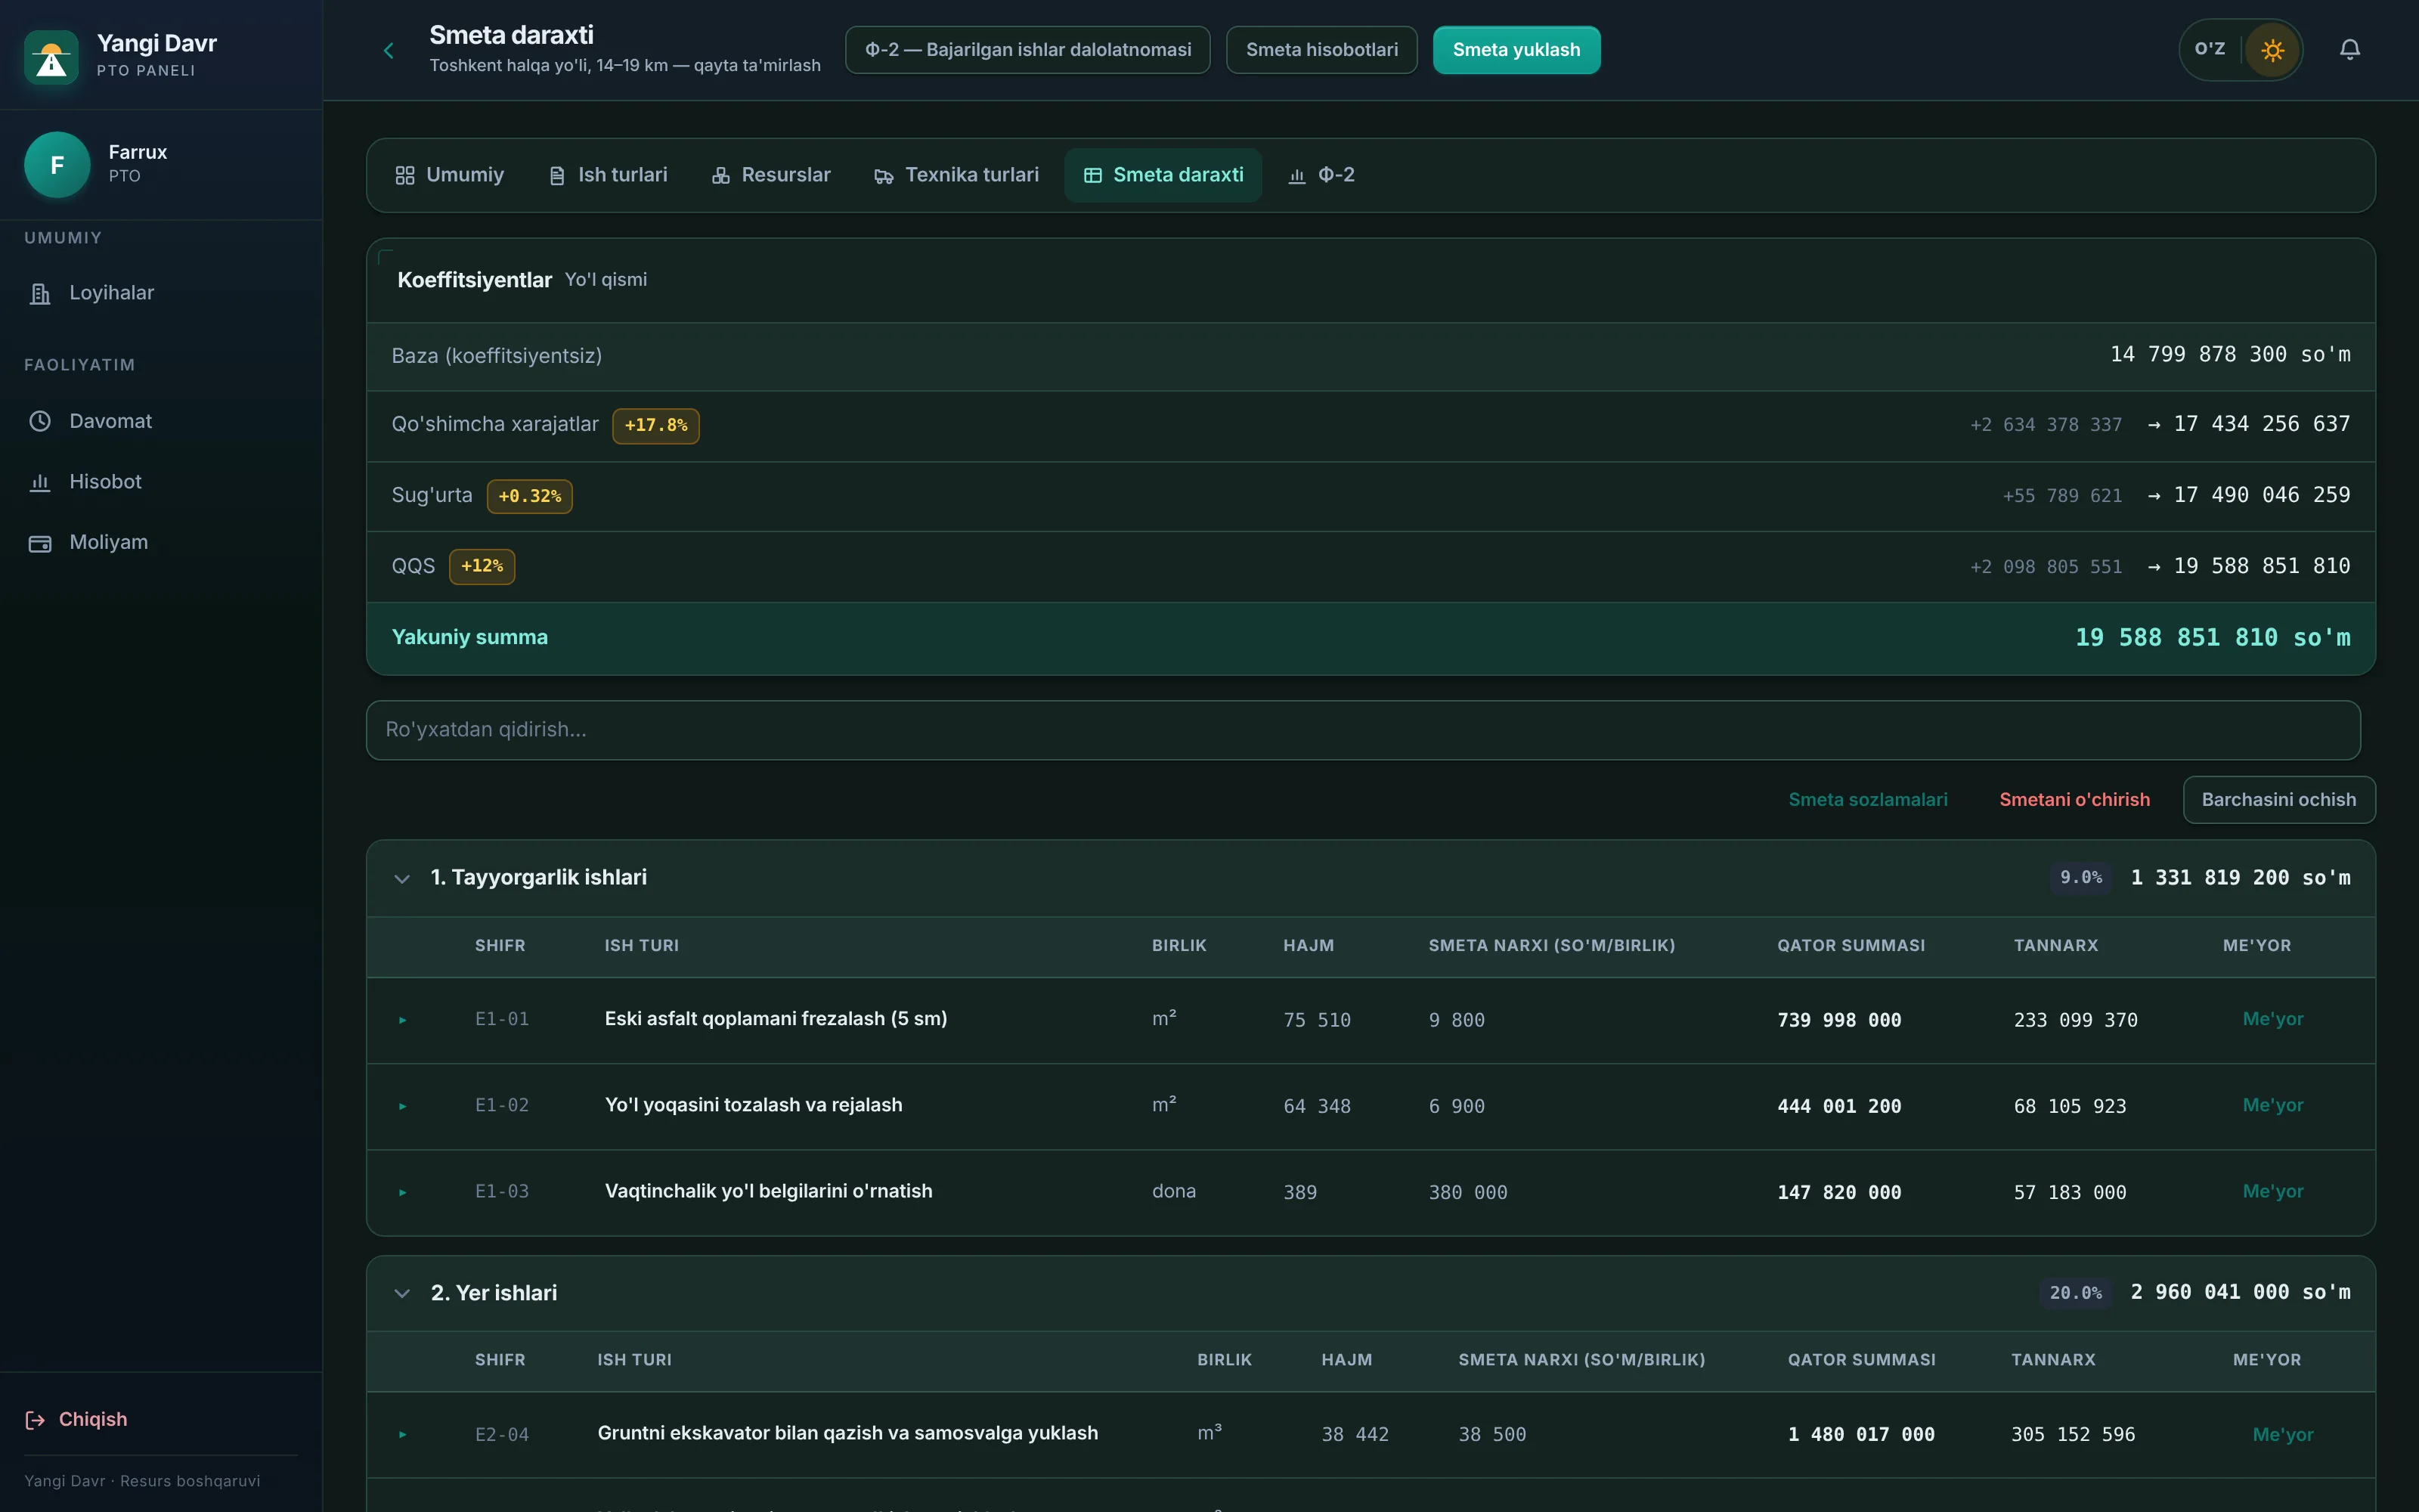This screenshot has height=1512, width=2419.
Task: Click the Smeta daraxti table icon
Action: click(x=1092, y=176)
